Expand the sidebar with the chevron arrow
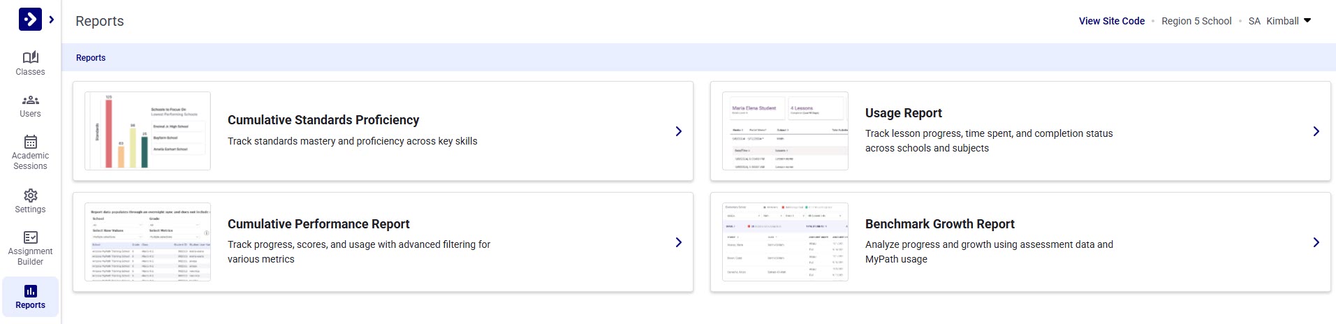The image size is (1336, 324). (52, 20)
